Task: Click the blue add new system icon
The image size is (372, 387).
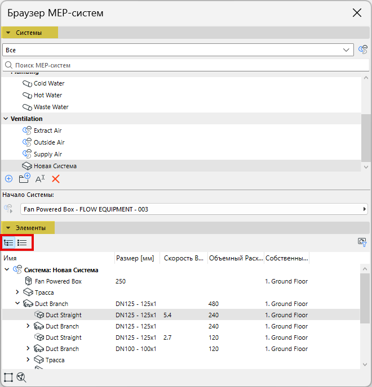Action: pyautogui.click(x=9, y=179)
